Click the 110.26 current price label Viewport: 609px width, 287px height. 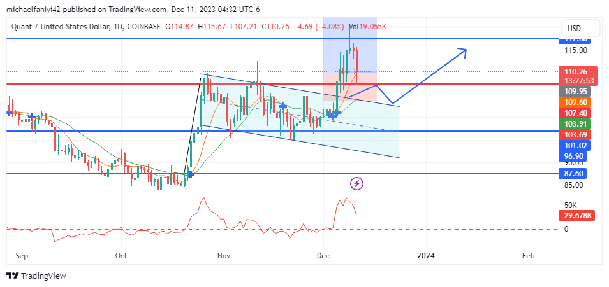pyautogui.click(x=576, y=71)
